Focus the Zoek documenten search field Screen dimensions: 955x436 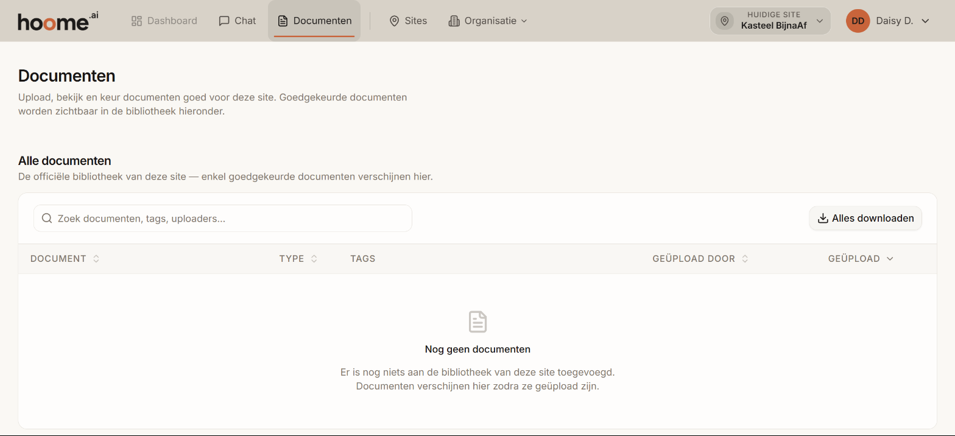[223, 218]
